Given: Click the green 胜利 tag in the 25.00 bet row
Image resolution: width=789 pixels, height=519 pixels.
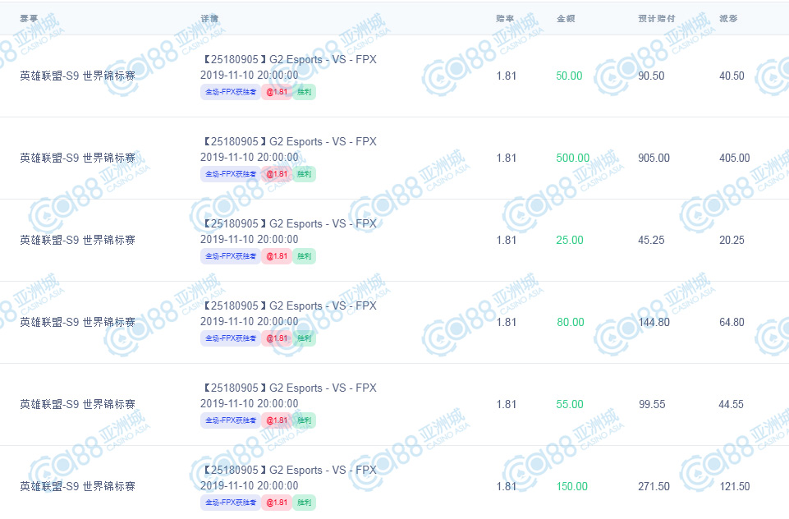Looking at the screenshot, I should (304, 256).
